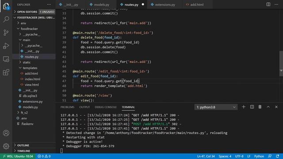Screen dimensions: 283x159
Task: Maximize the panel with up chevron
Action: (268, 107)
